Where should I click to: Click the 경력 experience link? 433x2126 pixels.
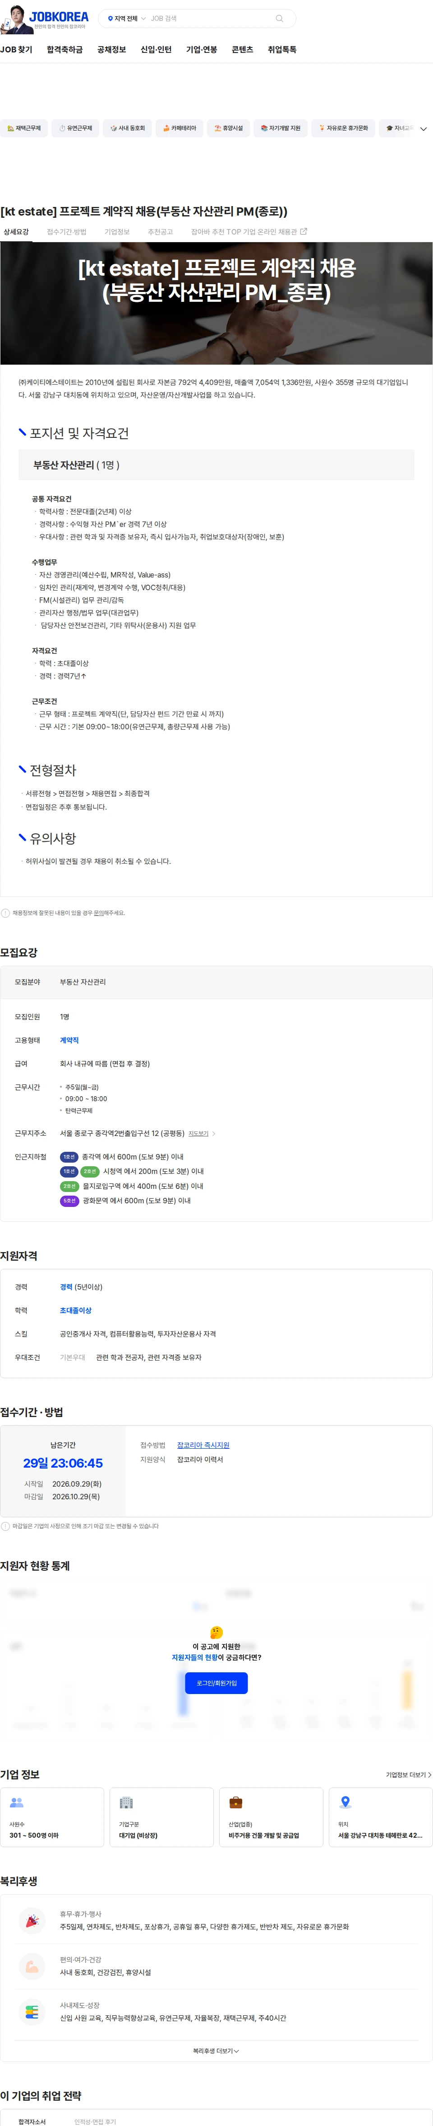pos(66,1286)
